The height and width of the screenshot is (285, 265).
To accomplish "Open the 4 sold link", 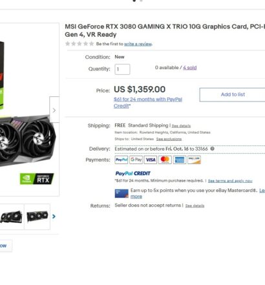I will click(190, 68).
